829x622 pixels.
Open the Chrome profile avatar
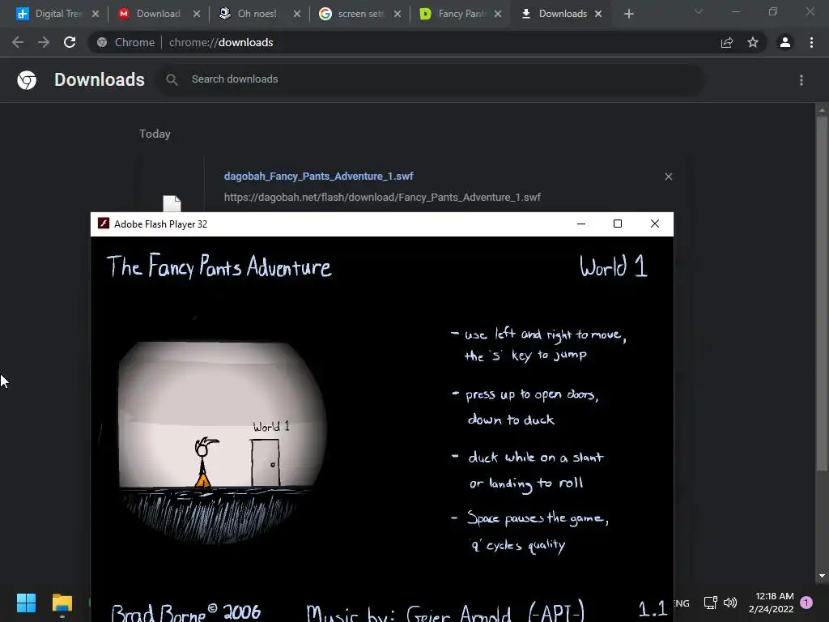pos(785,42)
